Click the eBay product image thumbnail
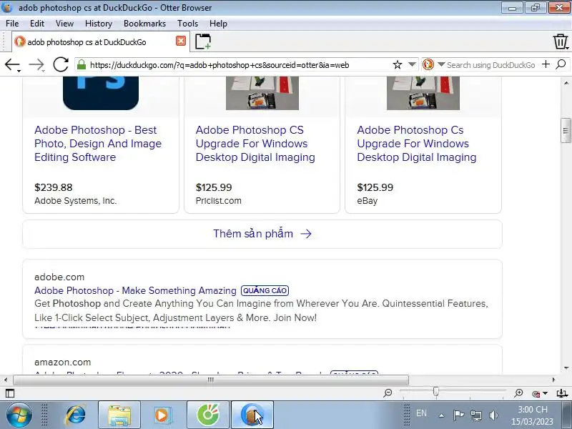This screenshot has width=572, height=429. [423, 93]
